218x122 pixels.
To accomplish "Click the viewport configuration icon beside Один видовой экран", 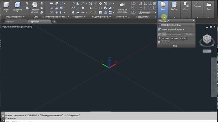I will click(160, 29).
